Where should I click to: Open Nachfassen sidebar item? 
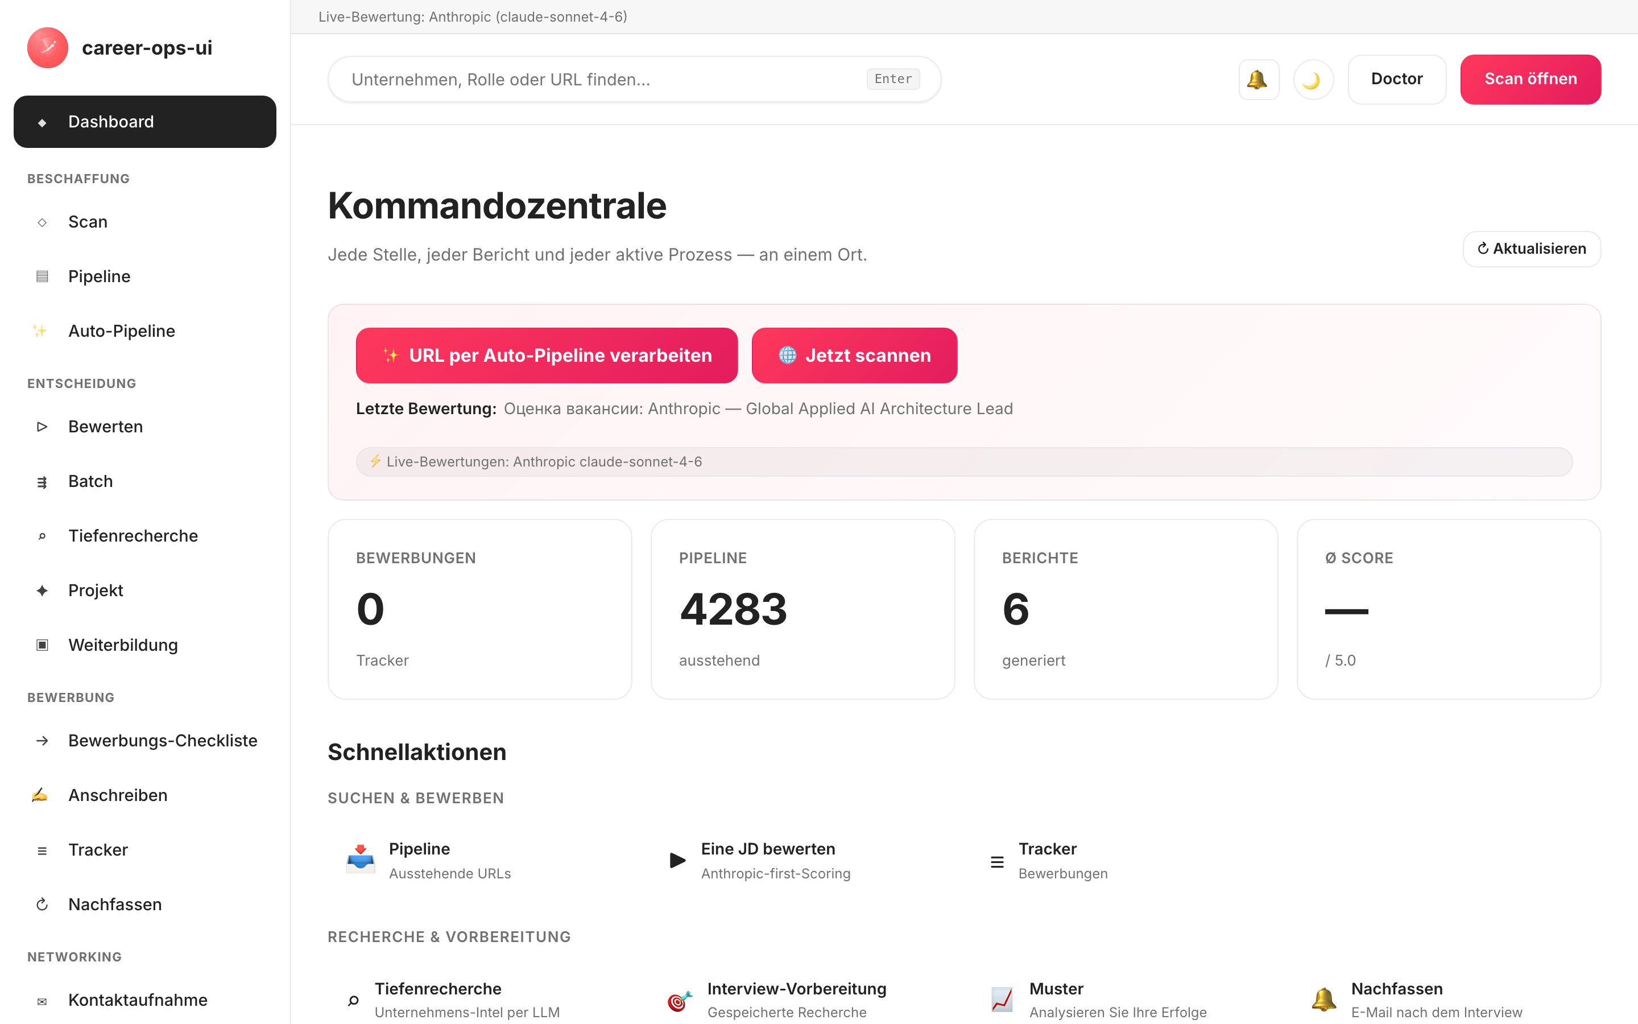pos(145,905)
